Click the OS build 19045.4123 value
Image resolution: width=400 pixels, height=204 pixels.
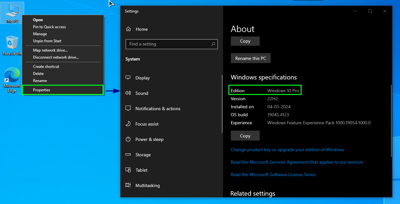click(278, 115)
